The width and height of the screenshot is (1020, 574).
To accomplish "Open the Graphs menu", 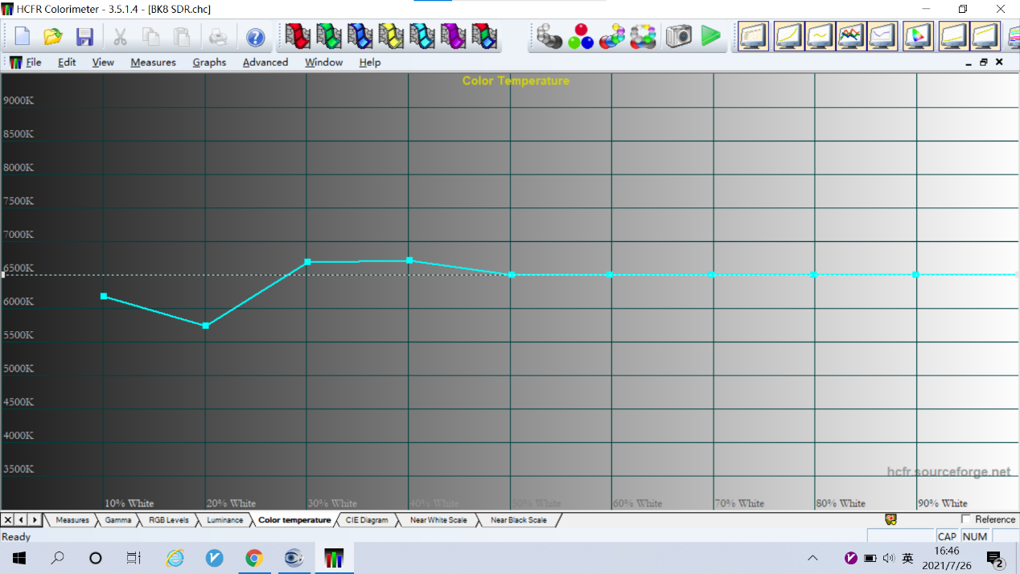I will tap(209, 62).
